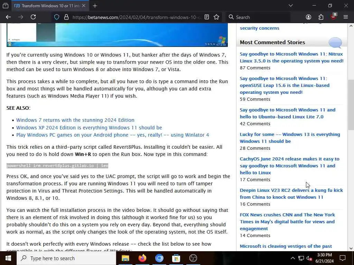The height and width of the screenshot is (265, 354).
Task: Open the extensions puzzle icon
Action: point(321,17)
